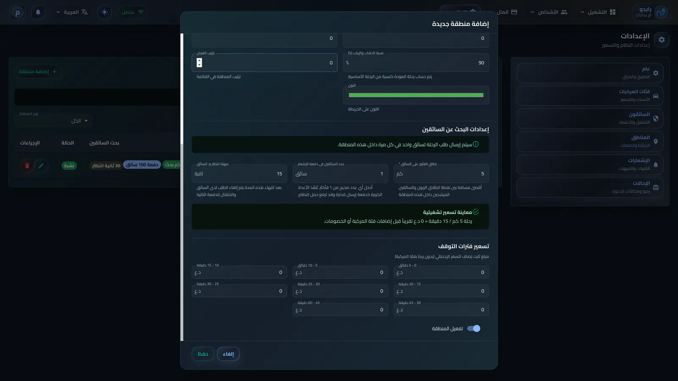Viewport: 678px width, 381px height.
Task: Toggle the light/dark theme sun icon
Action: (105, 12)
